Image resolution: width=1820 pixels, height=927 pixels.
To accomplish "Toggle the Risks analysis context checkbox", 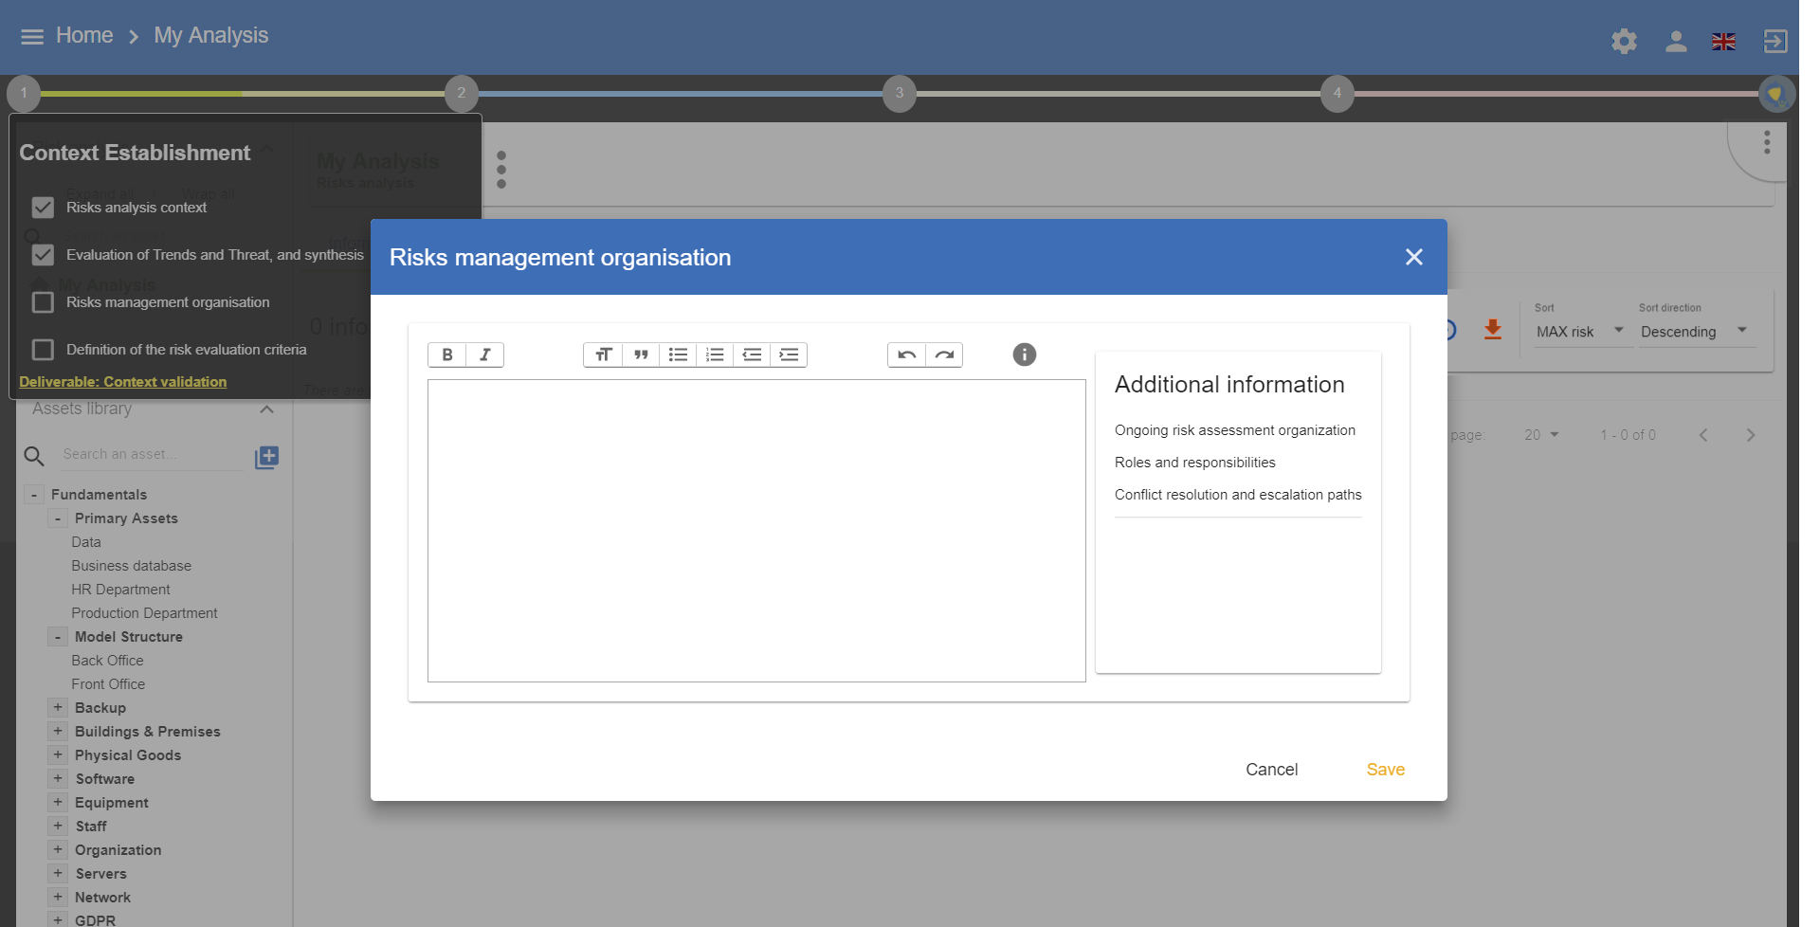I will click(x=43, y=208).
